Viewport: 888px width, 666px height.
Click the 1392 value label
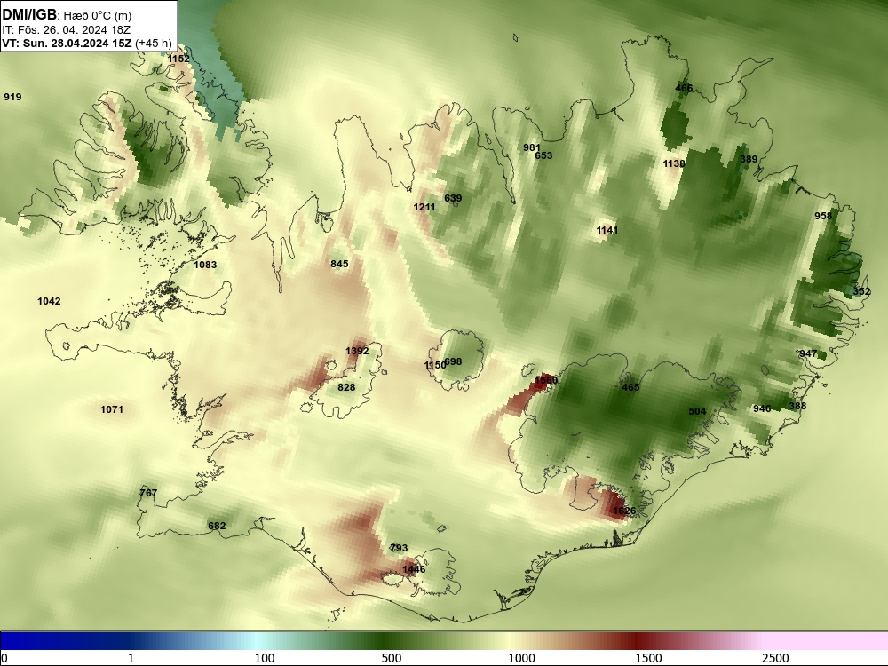pyautogui.click(x=357, y=351)
